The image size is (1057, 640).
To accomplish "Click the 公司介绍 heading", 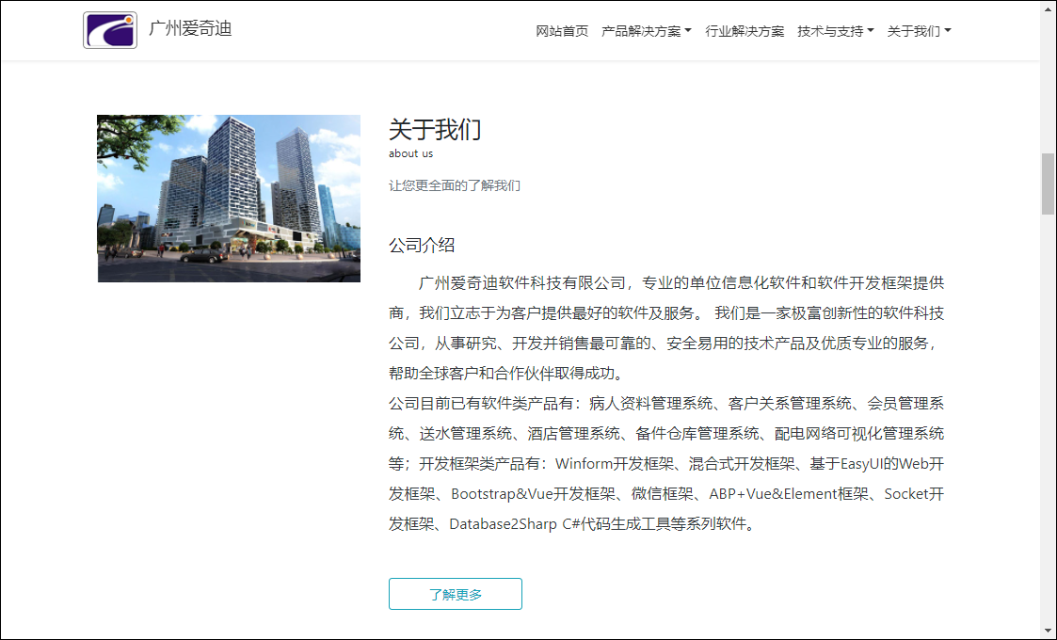I will click(422, 246).
